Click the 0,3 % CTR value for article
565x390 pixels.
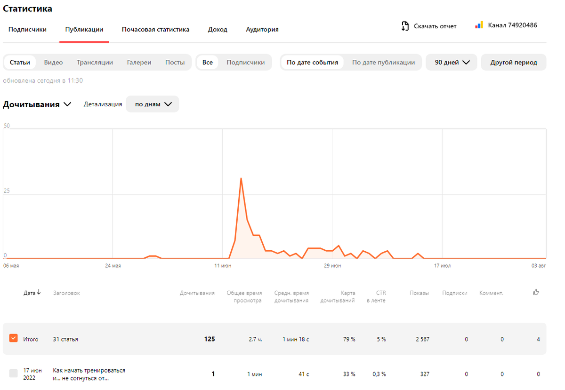pos(379,374)
